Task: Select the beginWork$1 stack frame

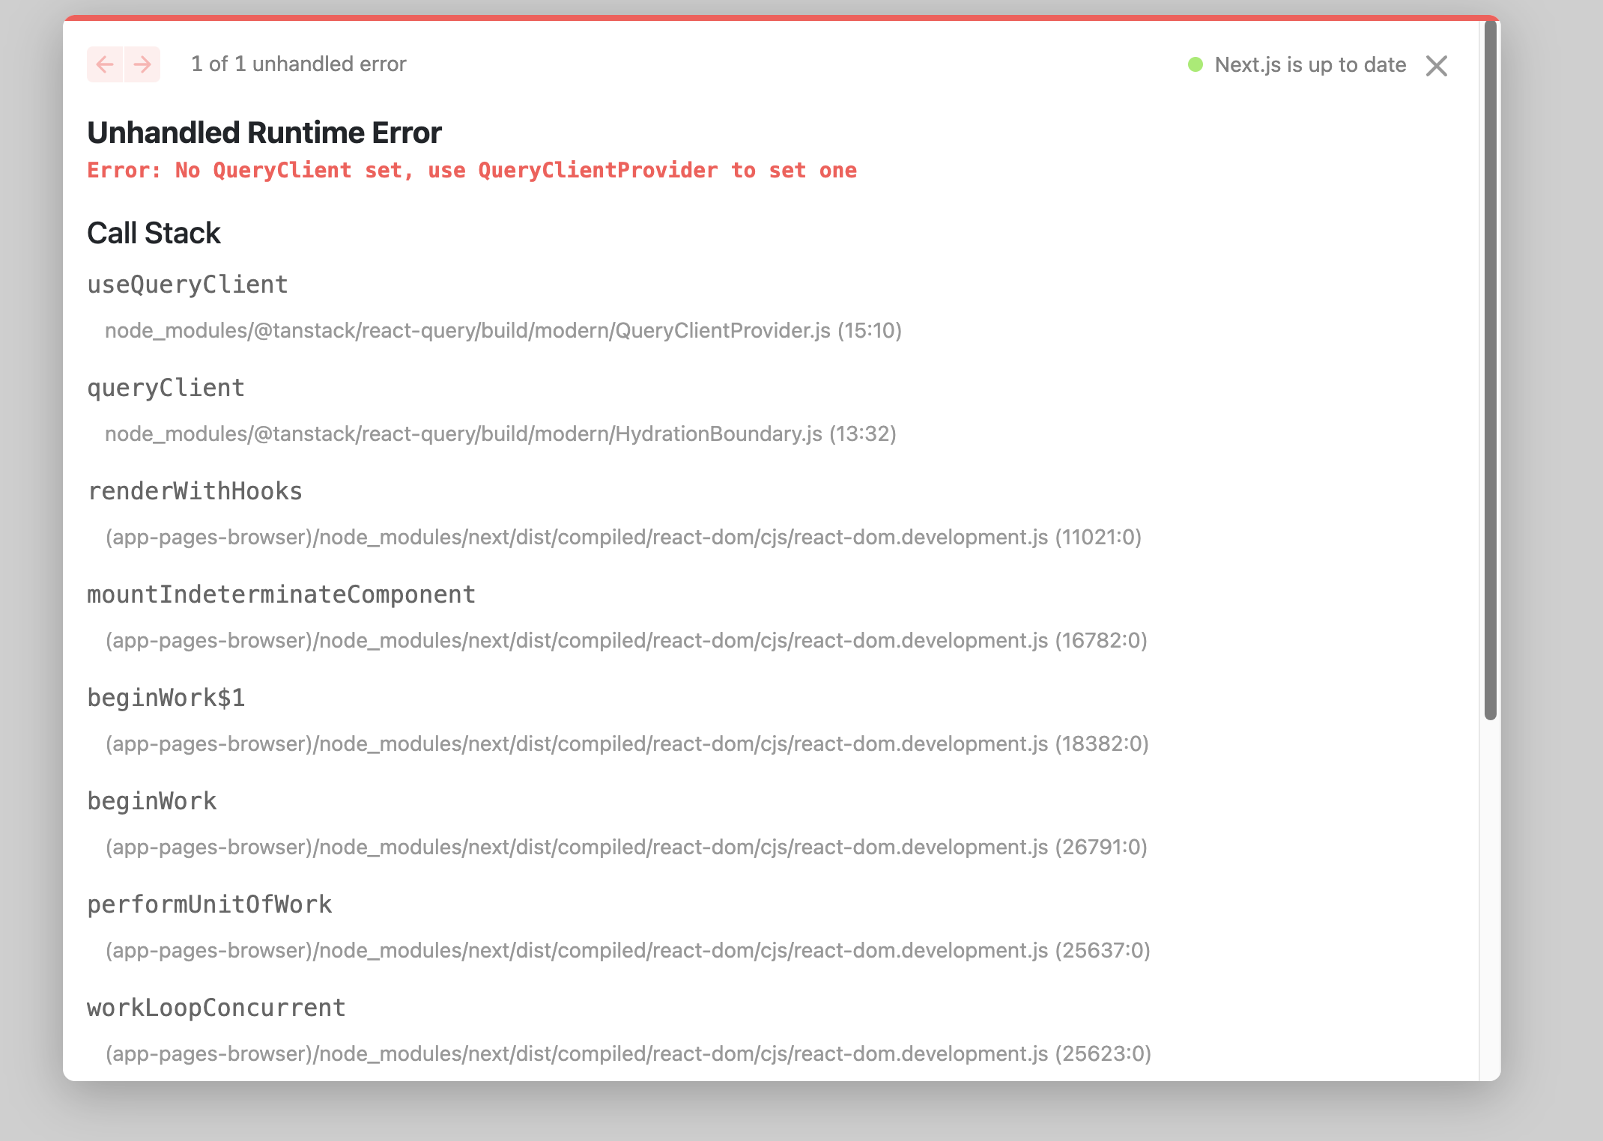Action: pyautogui.click(x=166, y=698)
